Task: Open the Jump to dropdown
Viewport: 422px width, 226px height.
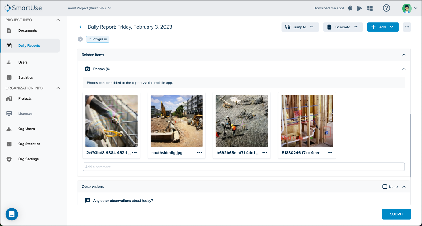Action: (x=300, y=27)
